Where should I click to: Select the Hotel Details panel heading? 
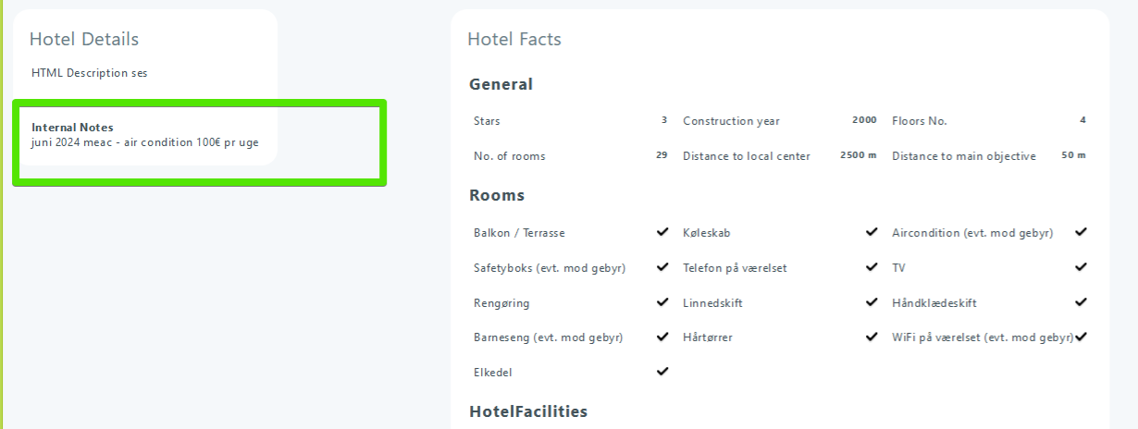coord(84,39)
